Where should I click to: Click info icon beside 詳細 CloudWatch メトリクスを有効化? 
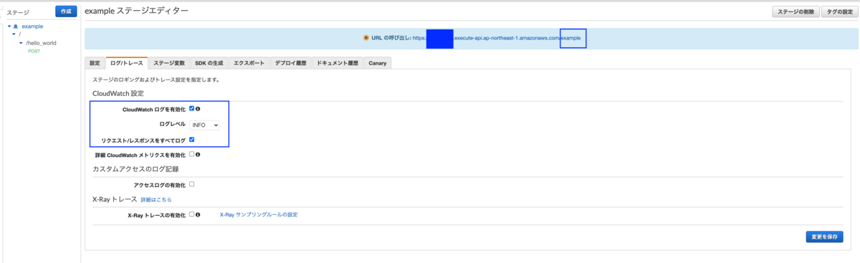198,154
